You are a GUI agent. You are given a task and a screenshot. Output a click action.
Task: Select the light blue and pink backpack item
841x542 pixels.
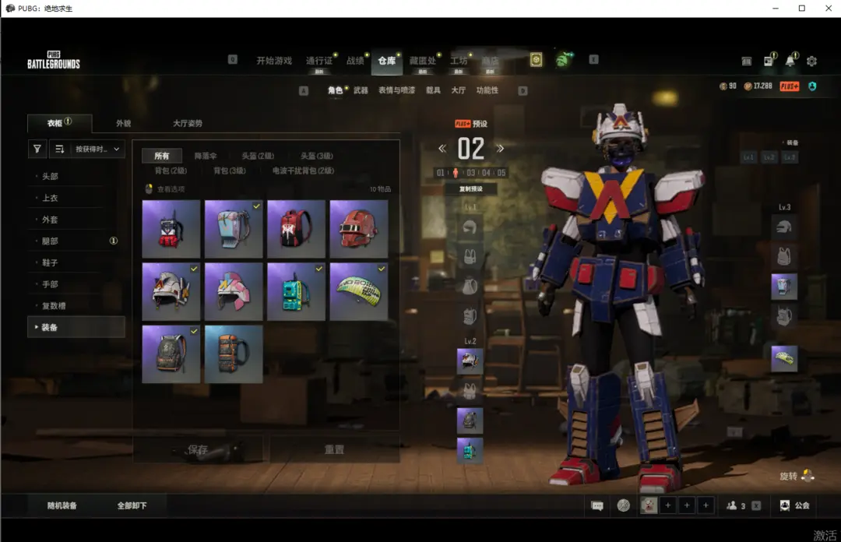(234, 229)
